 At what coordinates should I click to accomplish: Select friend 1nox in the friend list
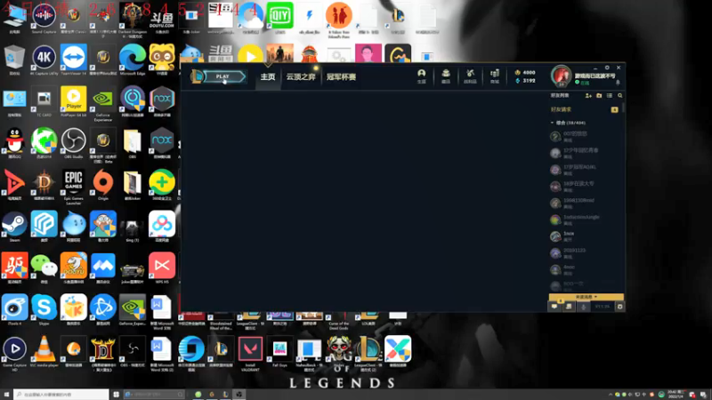[x=585, y=236]
